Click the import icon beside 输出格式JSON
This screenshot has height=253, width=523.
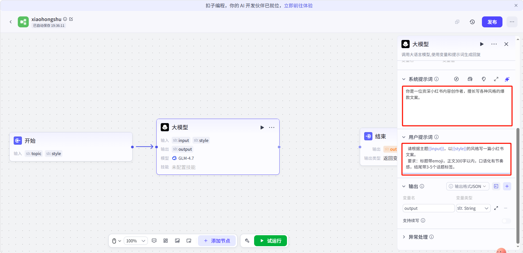tap(496, 186)
